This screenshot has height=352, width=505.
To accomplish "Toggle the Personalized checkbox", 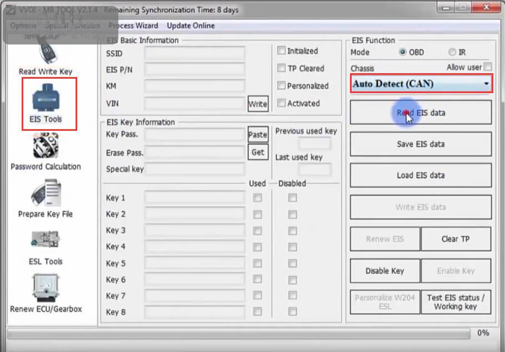I will pyautogui.click(x=281, y=85).
